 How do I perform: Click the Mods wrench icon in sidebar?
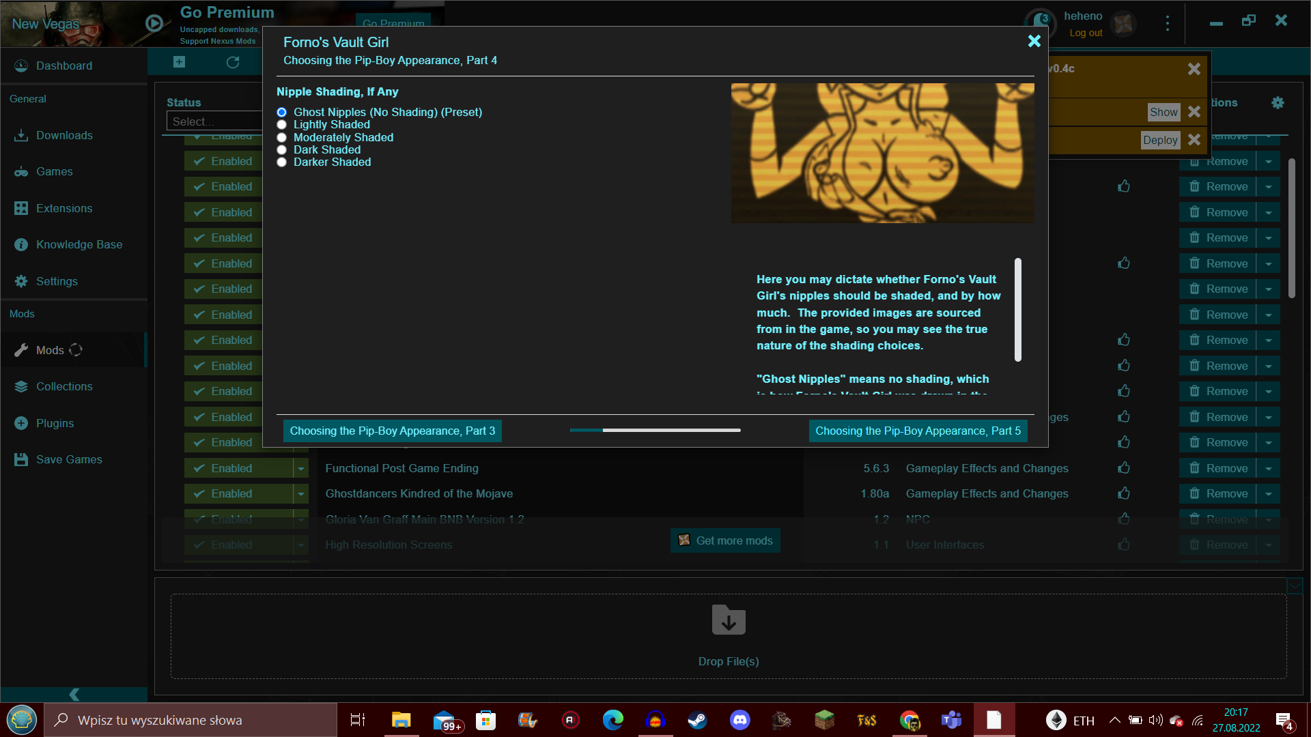click(21, 350)
